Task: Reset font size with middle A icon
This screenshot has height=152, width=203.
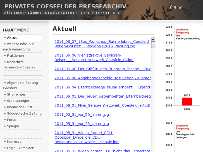Action: (x=175, y=7)
